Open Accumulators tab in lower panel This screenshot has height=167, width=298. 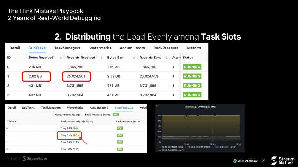click(99, 108)
